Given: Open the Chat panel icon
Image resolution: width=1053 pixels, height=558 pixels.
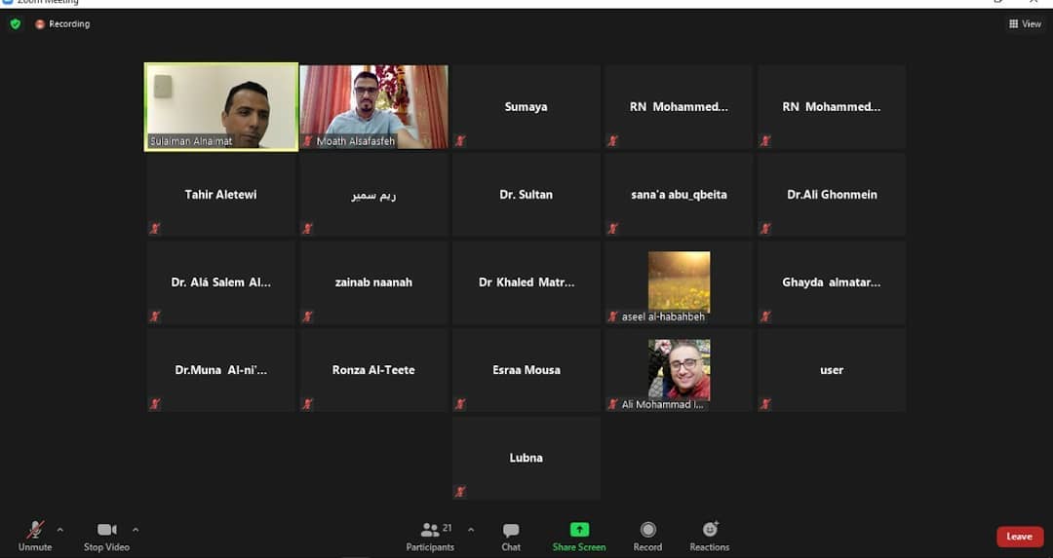Looking at the screenshot, I should [x=511, y=531].
